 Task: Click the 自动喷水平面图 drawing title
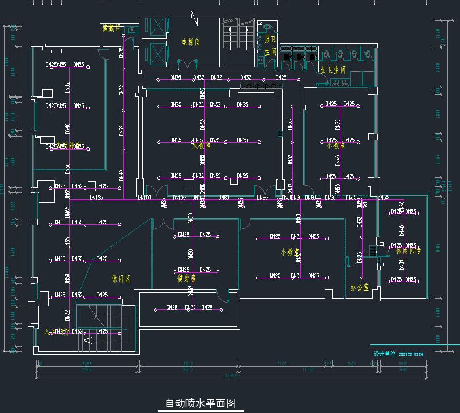200,403
